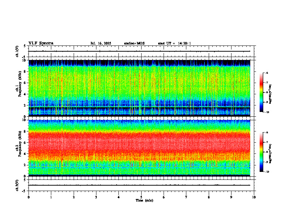The width and height of the screenshot is (286, 221).
Task: Click the time axis tick label "7"
Action: [186, 197]
